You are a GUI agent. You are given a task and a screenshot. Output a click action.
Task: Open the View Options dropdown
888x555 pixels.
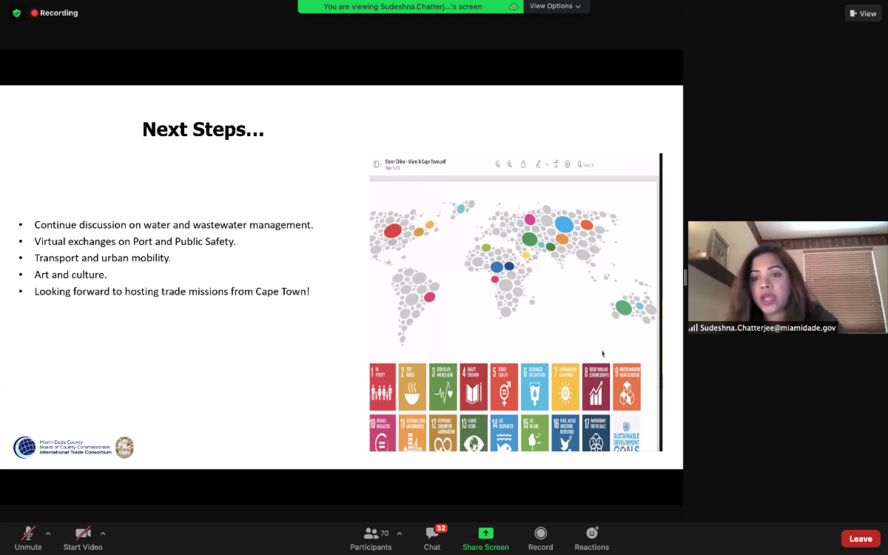(555, 7)
